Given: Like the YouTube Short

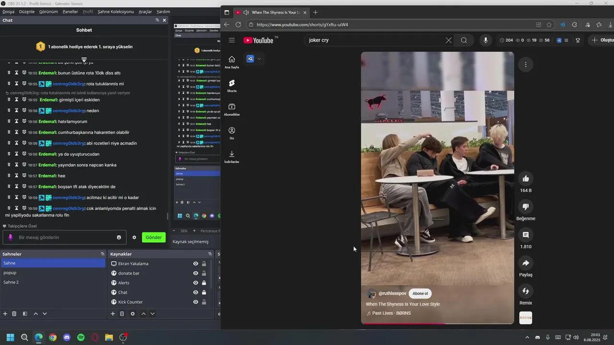Looking at the screenshot, I should pyautogui.click(x=526, y=179).
